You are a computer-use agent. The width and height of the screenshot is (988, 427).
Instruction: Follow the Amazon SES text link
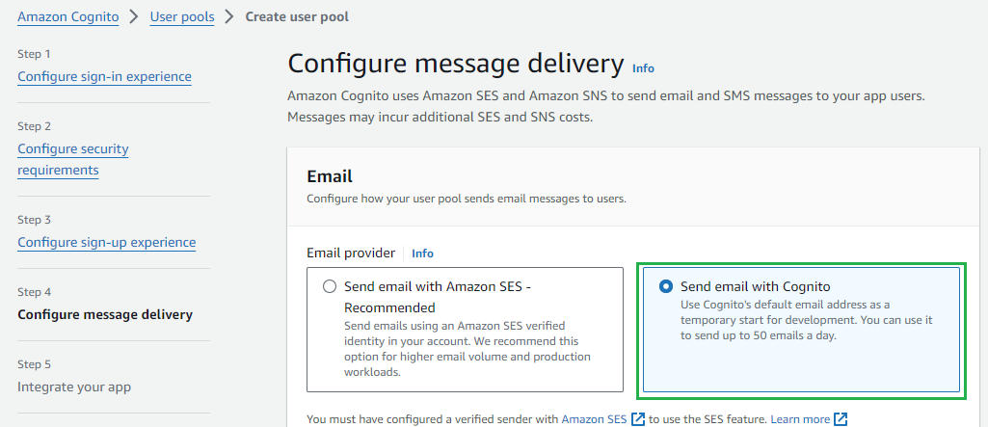click(594, 419)
